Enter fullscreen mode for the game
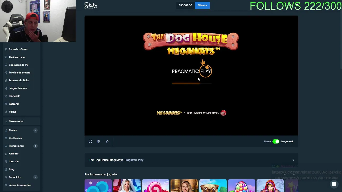 tap(90, 141)
